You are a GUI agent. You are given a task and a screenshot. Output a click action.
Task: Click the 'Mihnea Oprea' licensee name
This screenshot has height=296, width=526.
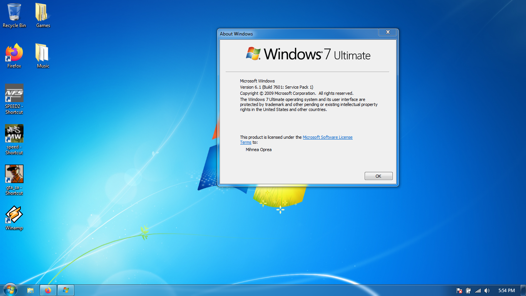(258, 150)
